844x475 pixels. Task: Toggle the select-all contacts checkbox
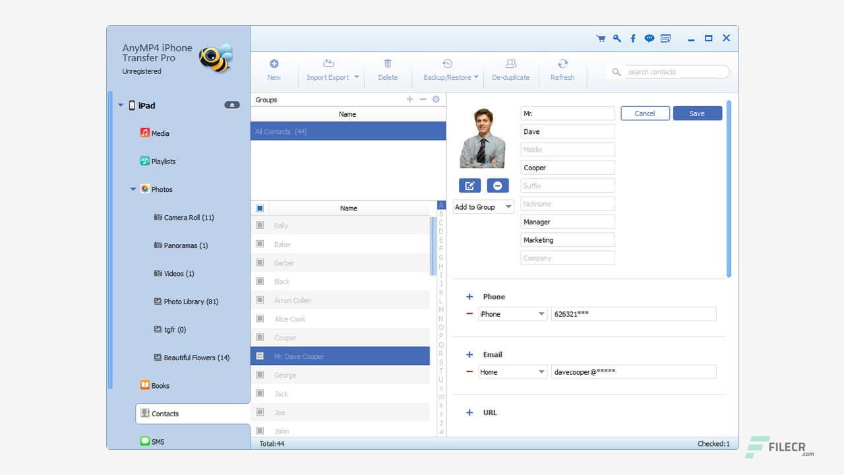click(259, 206)
